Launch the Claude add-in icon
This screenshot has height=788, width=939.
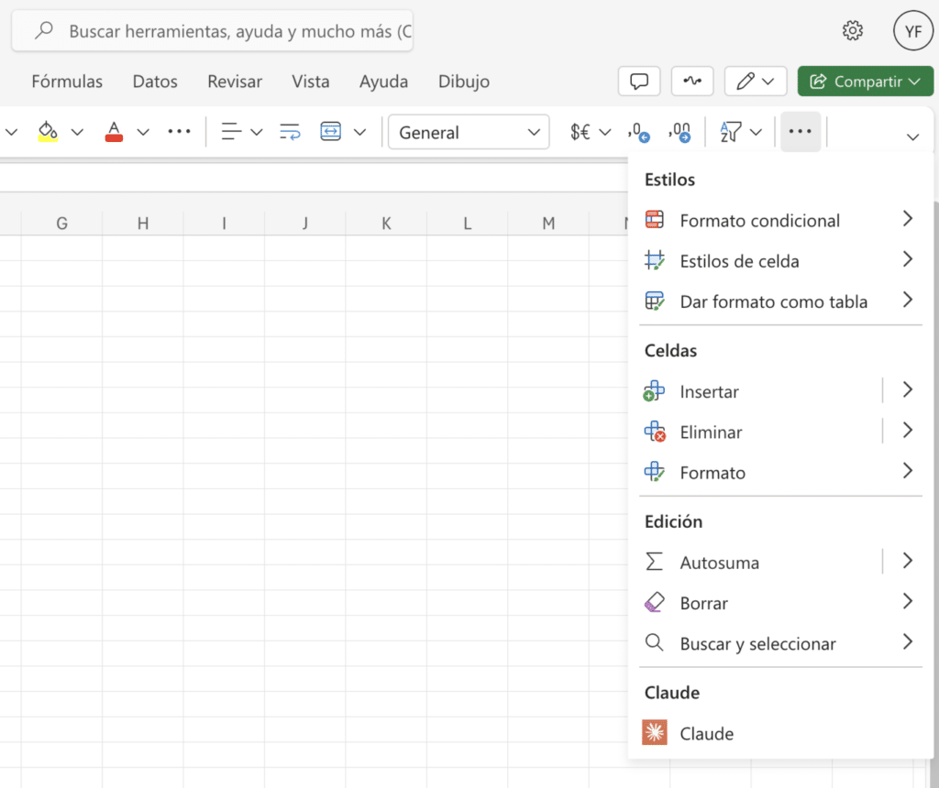(x=655, y=733)
